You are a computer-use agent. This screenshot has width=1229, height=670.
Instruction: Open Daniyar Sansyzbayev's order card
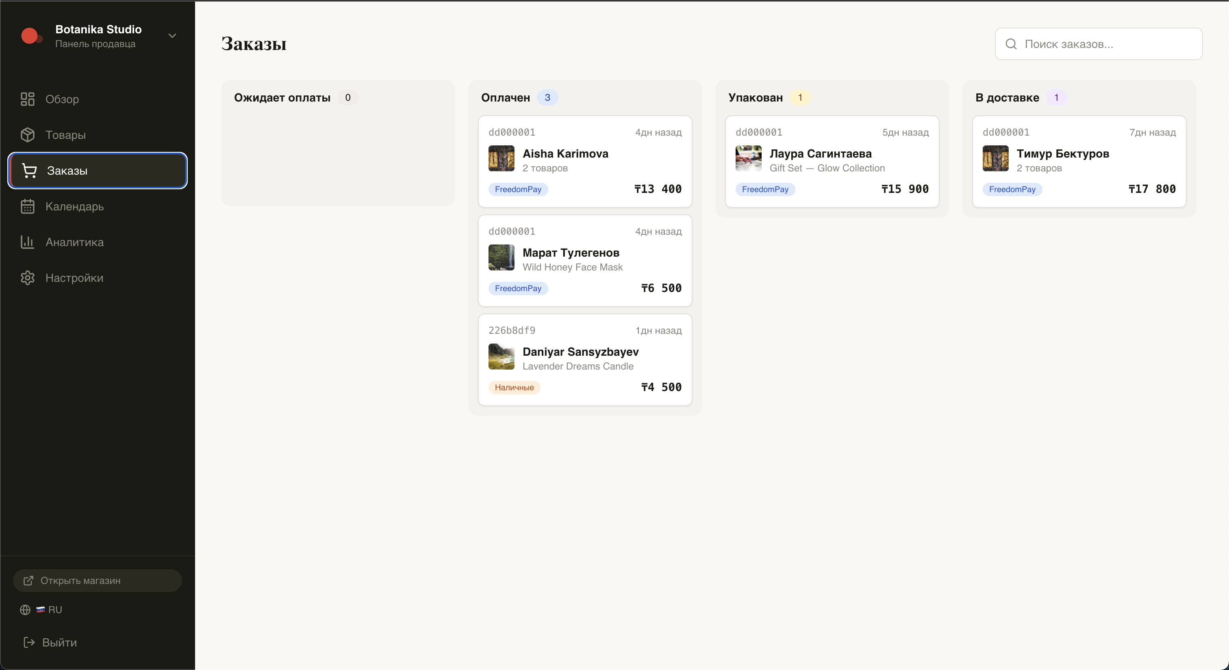click(585, 360)
